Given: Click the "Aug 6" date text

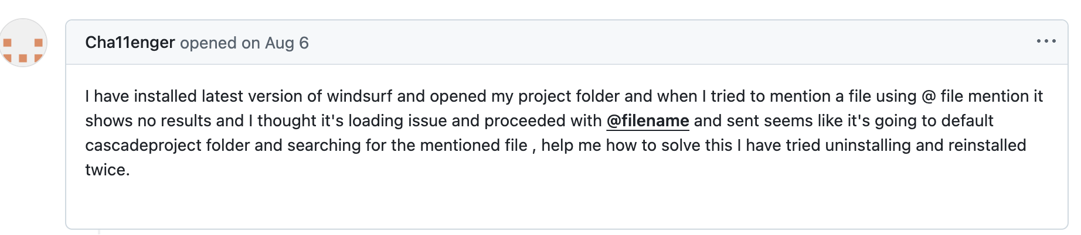Looking at the screenshot, I should [287, 43].
